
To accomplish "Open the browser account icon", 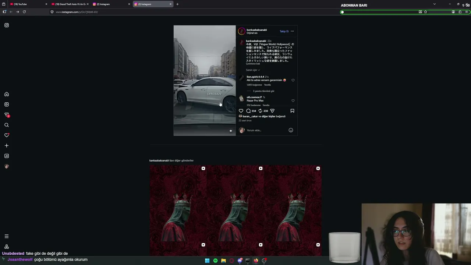I will pos(453,12).
